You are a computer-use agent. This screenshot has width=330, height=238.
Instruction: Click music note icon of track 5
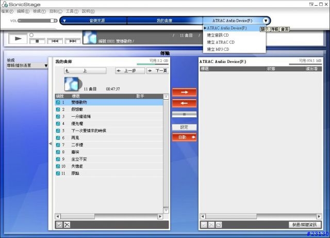(x=58, y=131)
